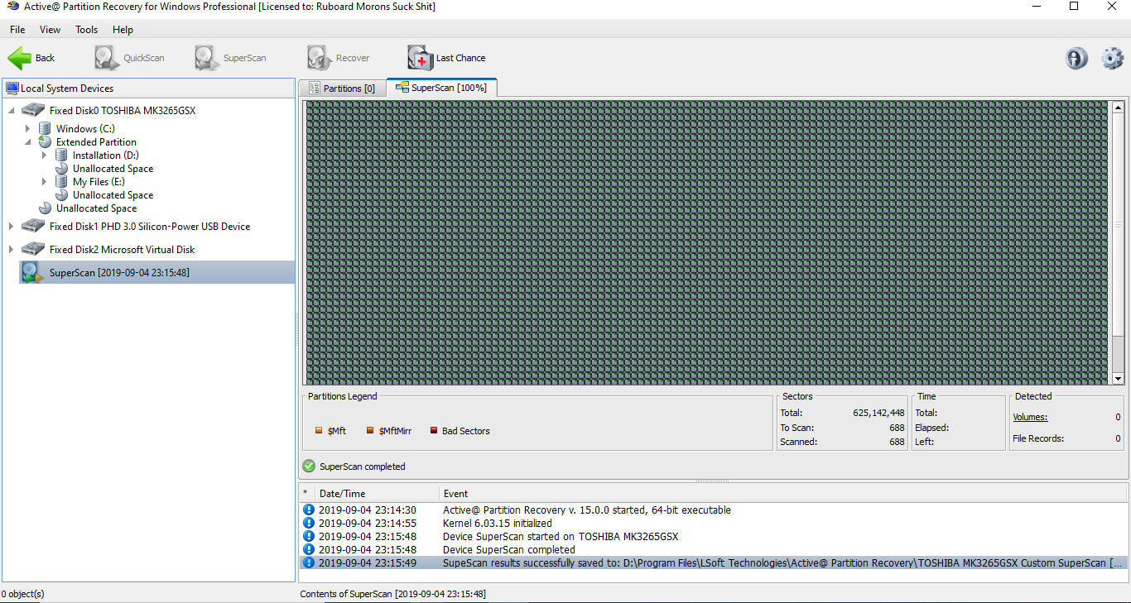This screenshot has width=1131, height=603.
Task: Expand the Fixed Disk1 PHD 3.0 node
Action: (x=12, y=226)
